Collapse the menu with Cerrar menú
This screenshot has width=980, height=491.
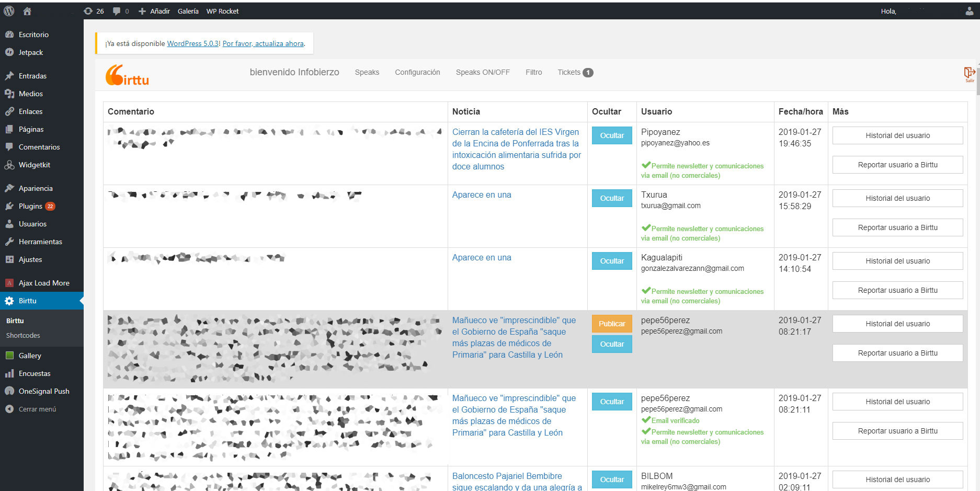coord(37,409)
